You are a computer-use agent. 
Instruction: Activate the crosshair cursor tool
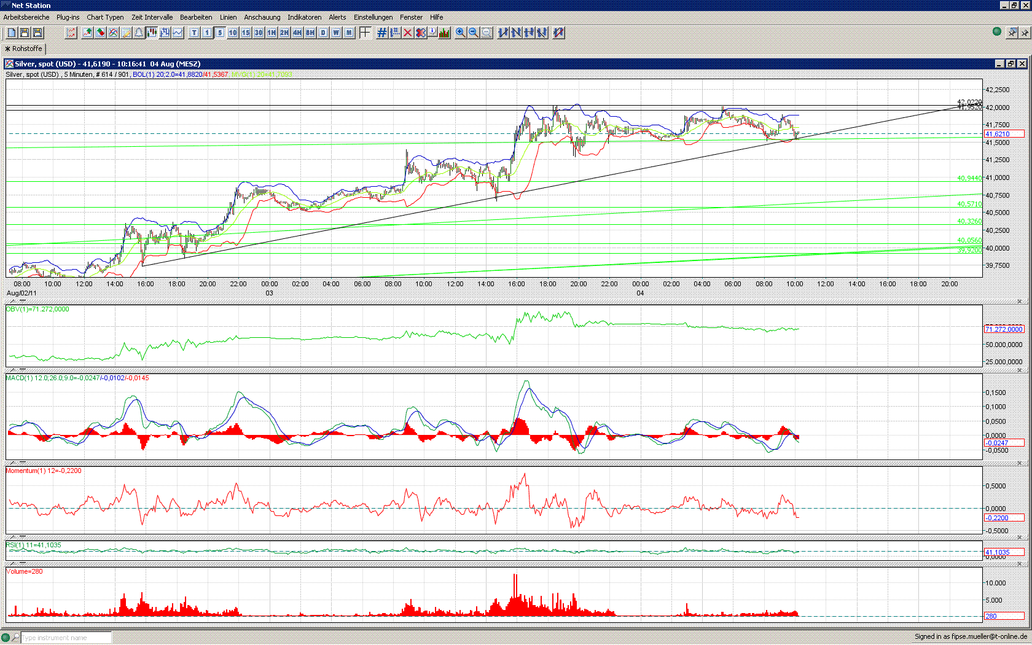[x=365, y=33]
